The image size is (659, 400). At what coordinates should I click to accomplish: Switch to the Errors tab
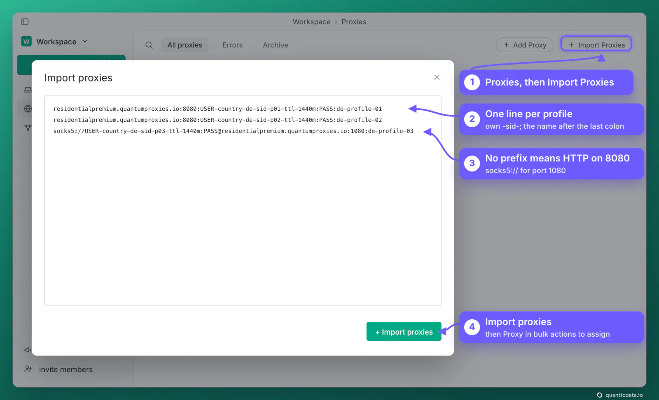point(232,45)
